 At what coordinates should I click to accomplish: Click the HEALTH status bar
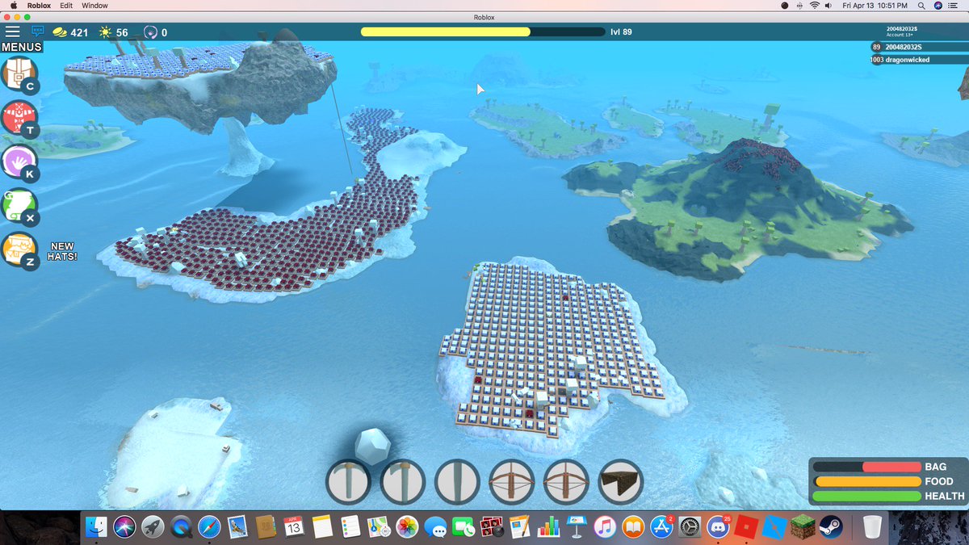866,496
